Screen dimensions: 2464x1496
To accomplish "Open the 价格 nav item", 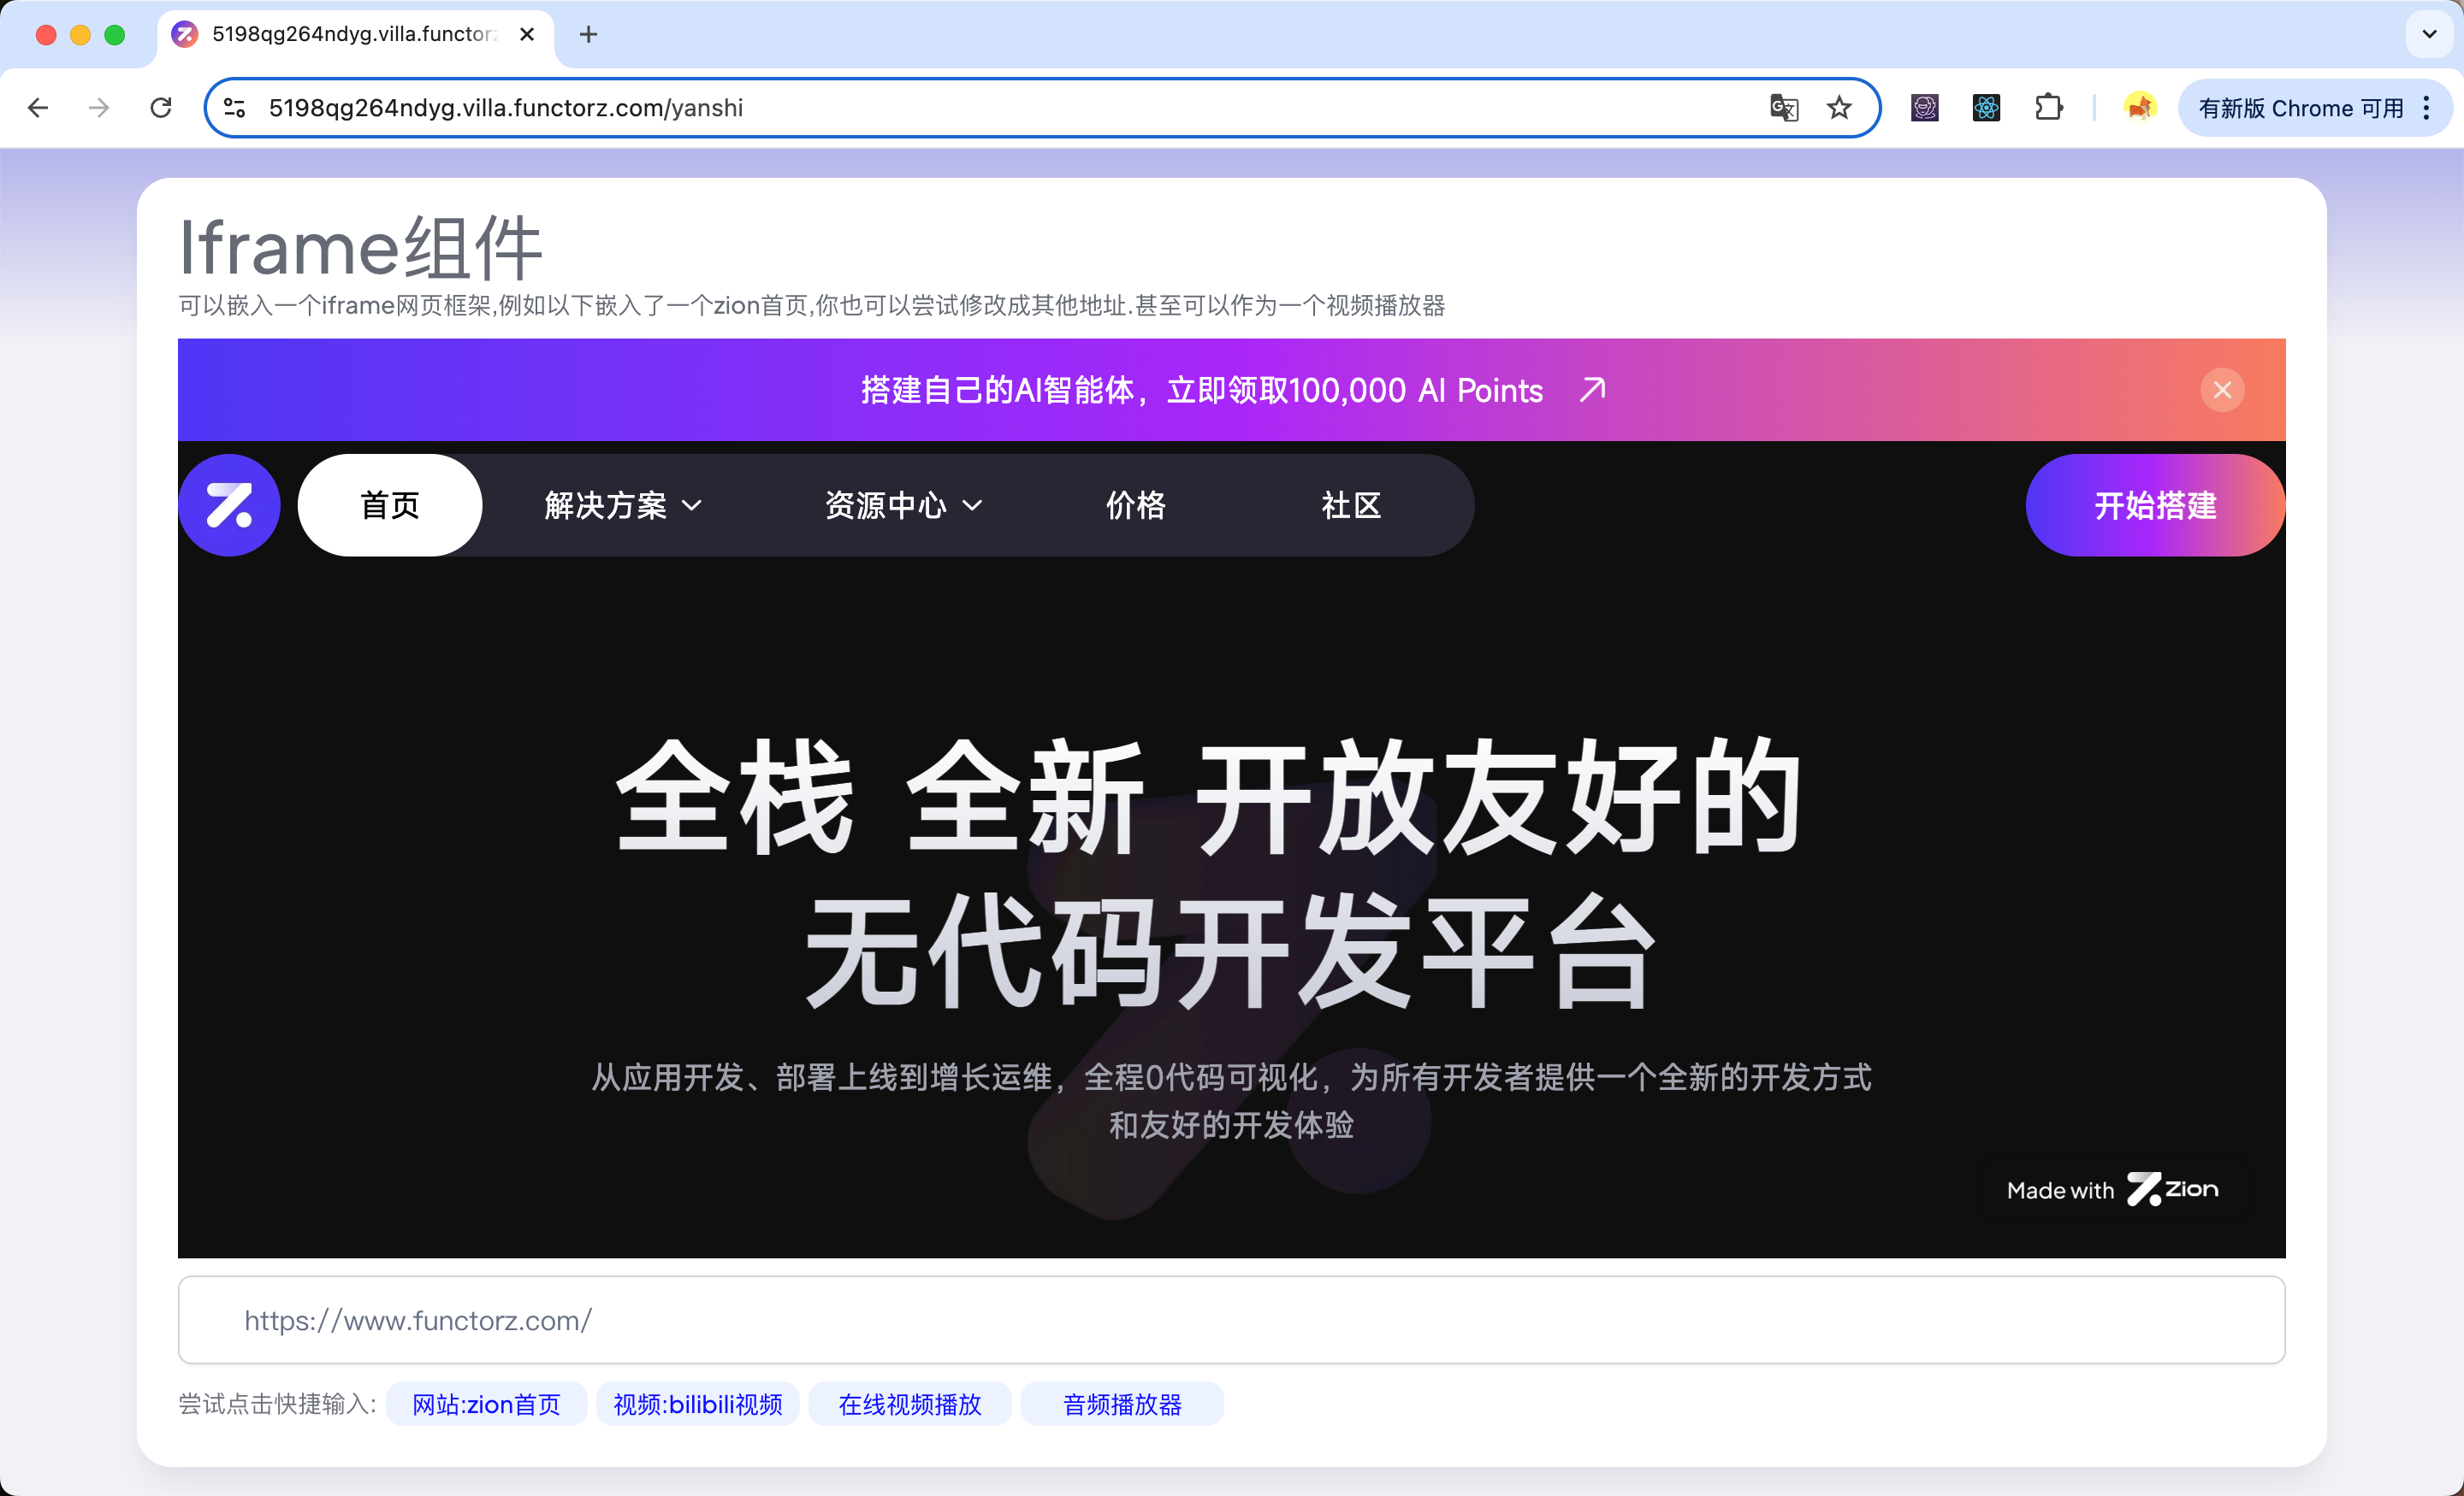I will click(1135, 506).
